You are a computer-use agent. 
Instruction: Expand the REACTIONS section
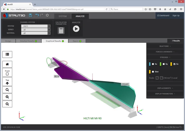pos(165,46)
